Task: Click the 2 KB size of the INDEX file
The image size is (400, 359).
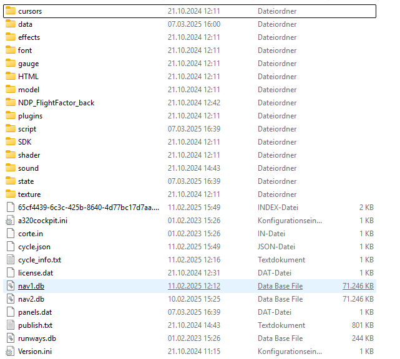Action: [x=366, y=208]
